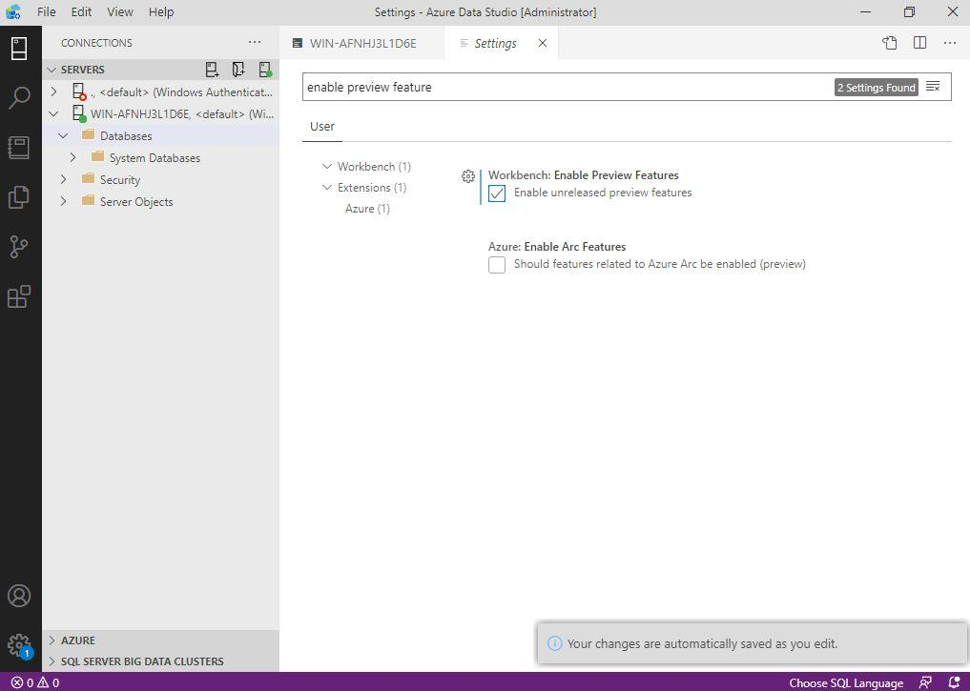Select Azure (1) settings subcategory
The image size is (970, 691).
pyautogui.click(x=367, y=209)
